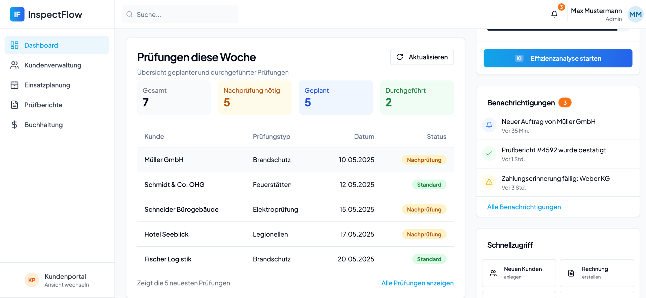Screen dimensions: 646x298
Task: Open the notifications bell in header
Action: point(554,14)
